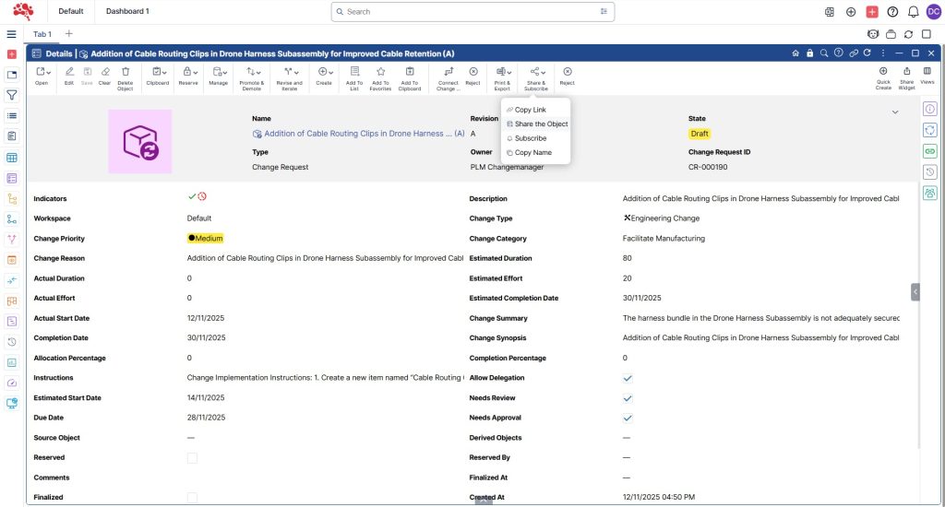Viewport: 945px width, 507px height.
Task: Click Connect Change toolbar icon
Action: point(449,79)
